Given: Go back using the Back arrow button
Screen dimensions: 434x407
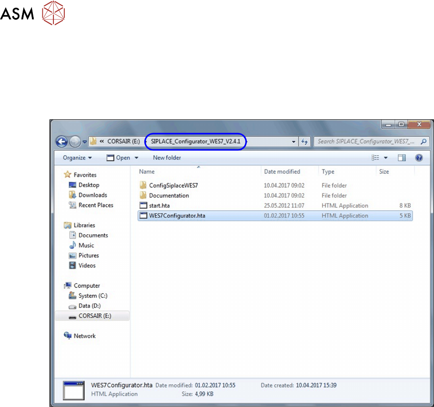Looking at the screenshot, I should (61, 142).
